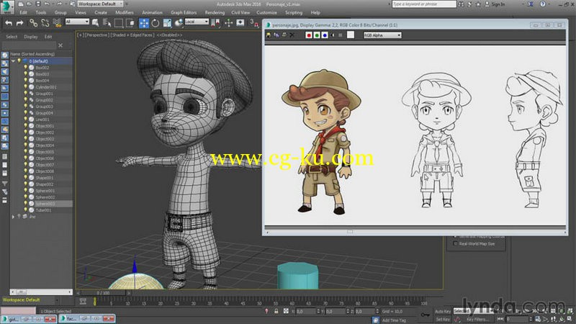Open the RGB Alpha channel dropdown

pyautogui.click(x=382, y=35)
